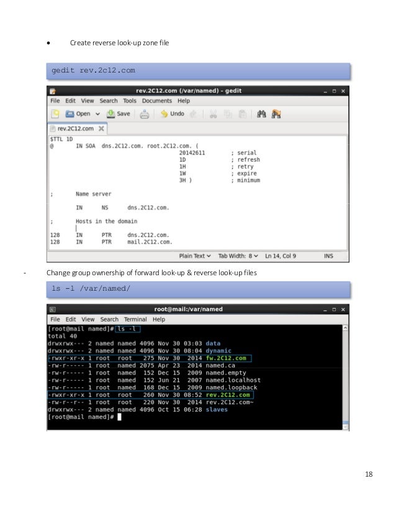The height and width of the screenshot is (512, 396).
Task: Open the gedit View menu
Action: click(x=88, y=101)
